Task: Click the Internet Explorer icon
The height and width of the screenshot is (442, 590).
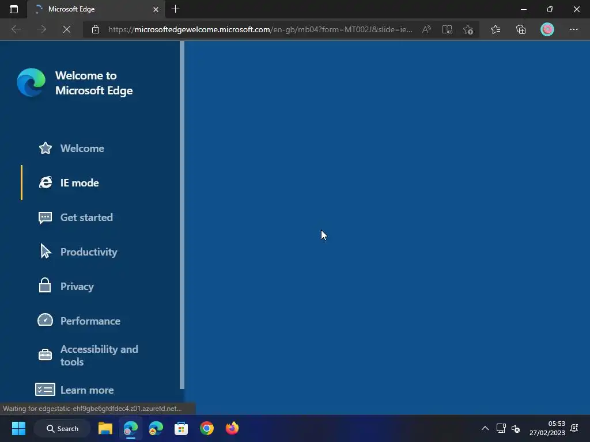Action: point(45,182)
